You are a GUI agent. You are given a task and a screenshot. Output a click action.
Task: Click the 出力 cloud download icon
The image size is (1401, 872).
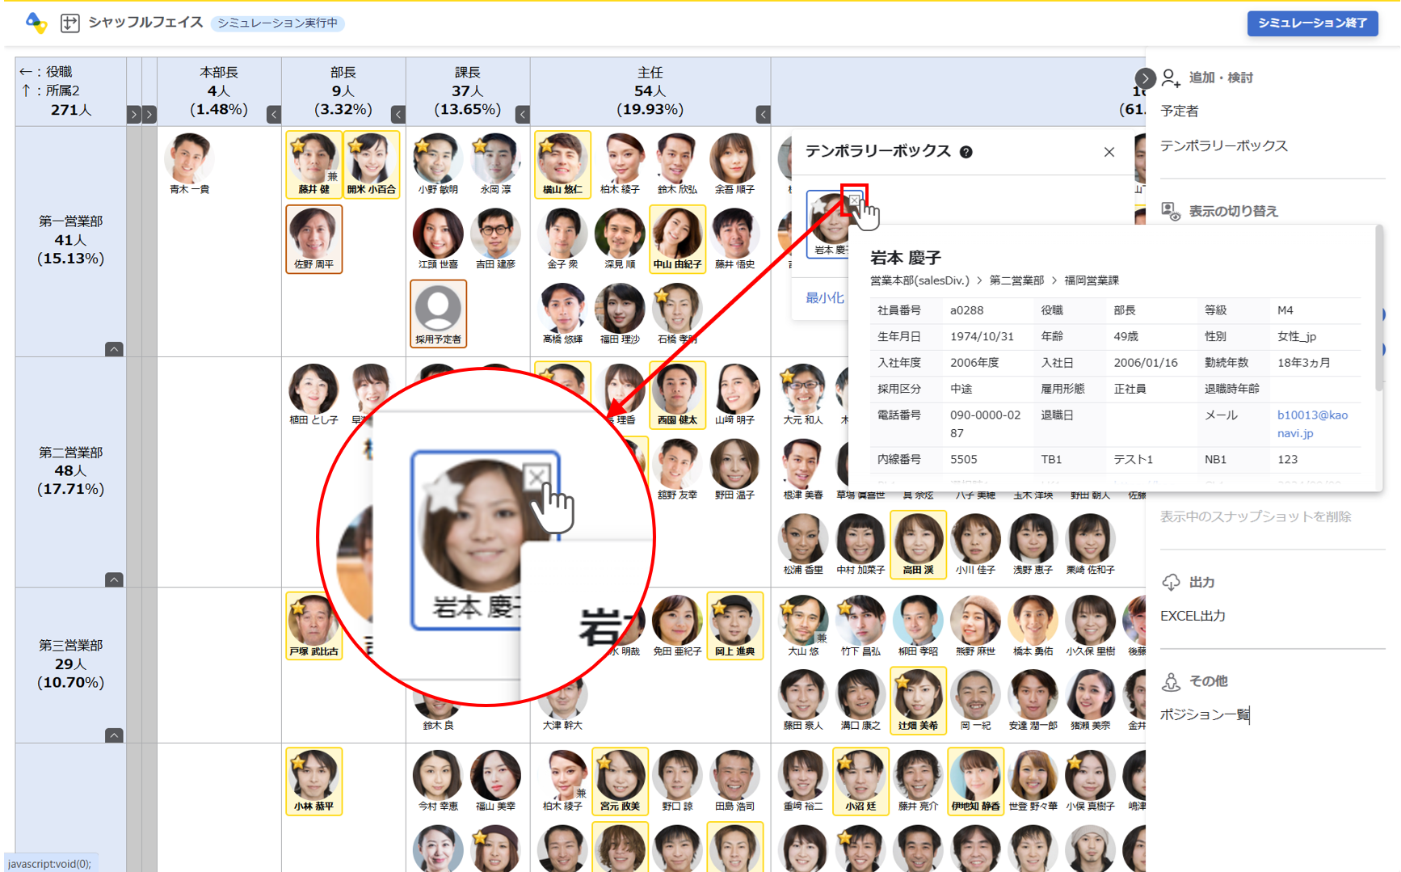tap(1171, 583)
